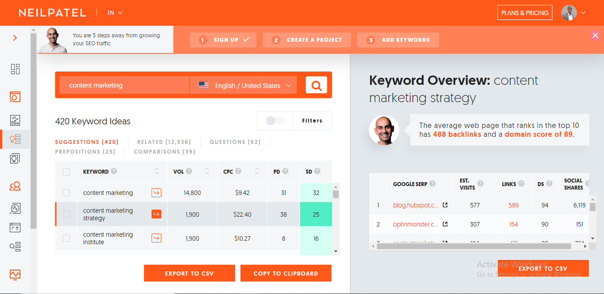Switch to COMPARISONS (39) tab
The image size is (604, 294).
tap(164, 152)
